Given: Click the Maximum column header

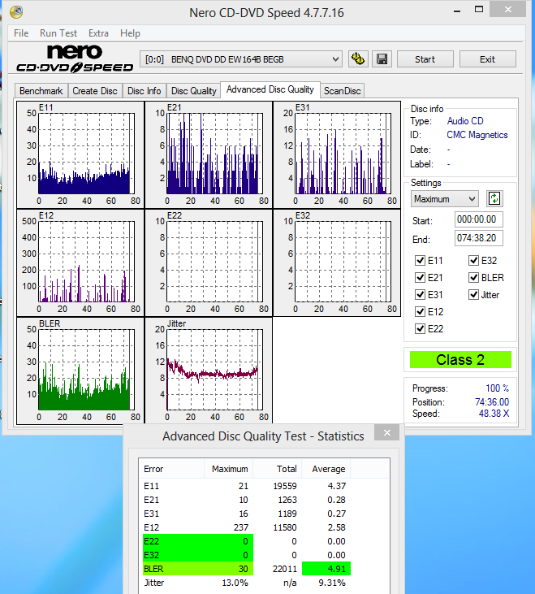Looking at the screenshot, I should point(228,469).
